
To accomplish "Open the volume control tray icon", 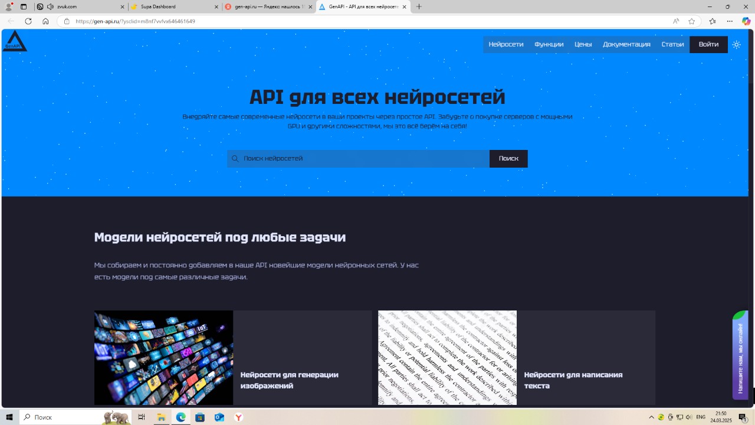I will pos(689,417).
